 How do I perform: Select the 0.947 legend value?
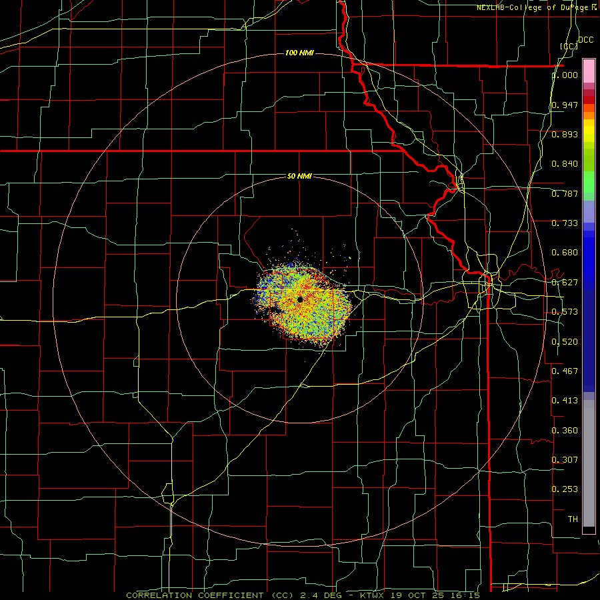coord(565,105)
